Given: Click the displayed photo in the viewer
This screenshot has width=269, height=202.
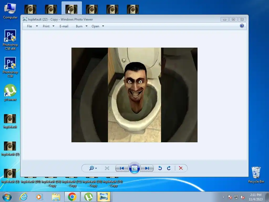Looking at the screenshot, I should (x=134, y=95).
